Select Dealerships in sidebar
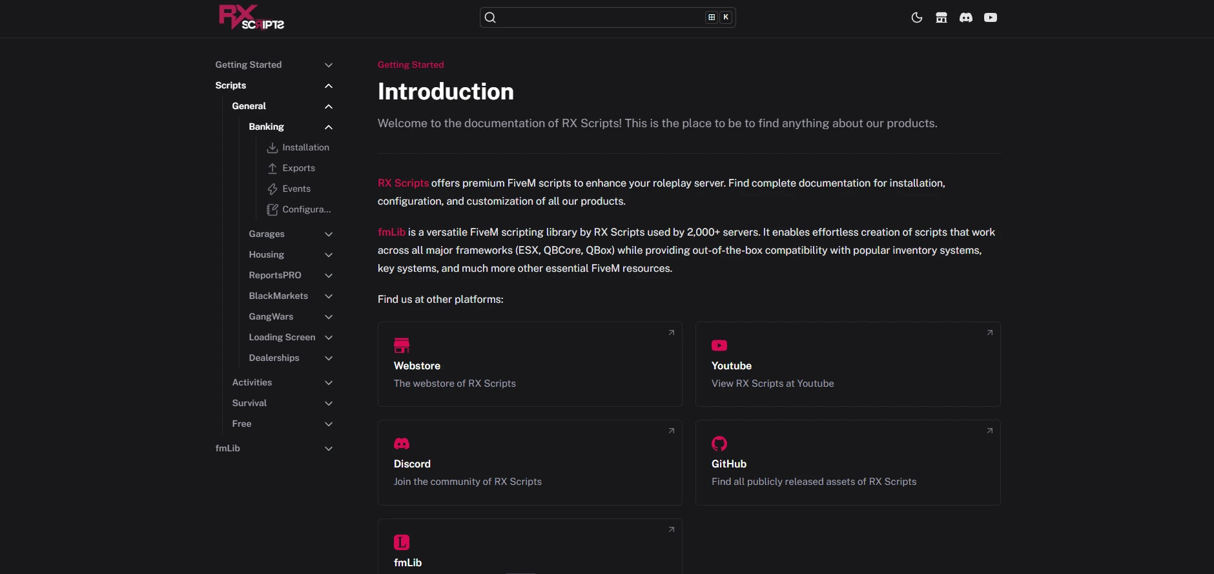 [274, 358]
